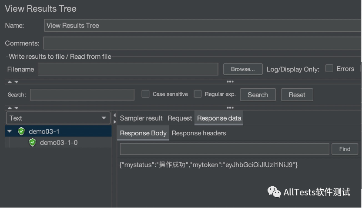
Task: Focus the Filename input field
Action: [128, 69]
